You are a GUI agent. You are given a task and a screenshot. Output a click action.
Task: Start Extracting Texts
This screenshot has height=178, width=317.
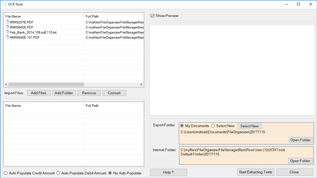(256, 172)
